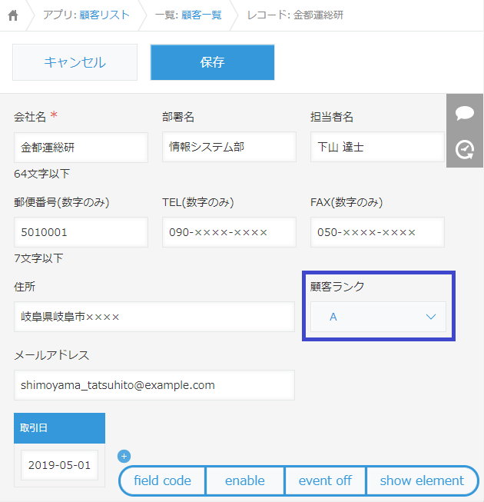
Task: Open the 顧客一覧 view link
Action: point(201,15)
